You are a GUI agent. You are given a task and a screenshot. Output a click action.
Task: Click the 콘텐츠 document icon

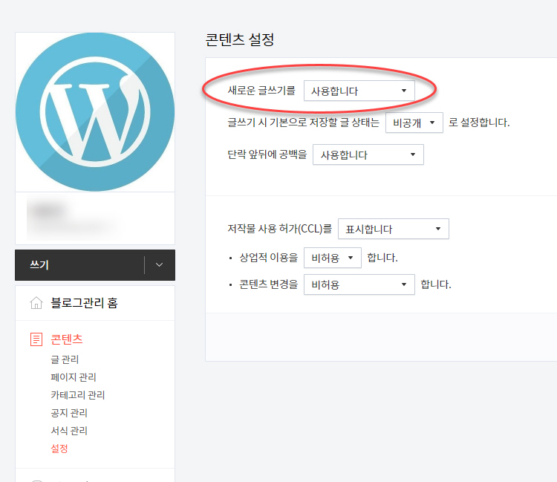(x=36, y=339)
